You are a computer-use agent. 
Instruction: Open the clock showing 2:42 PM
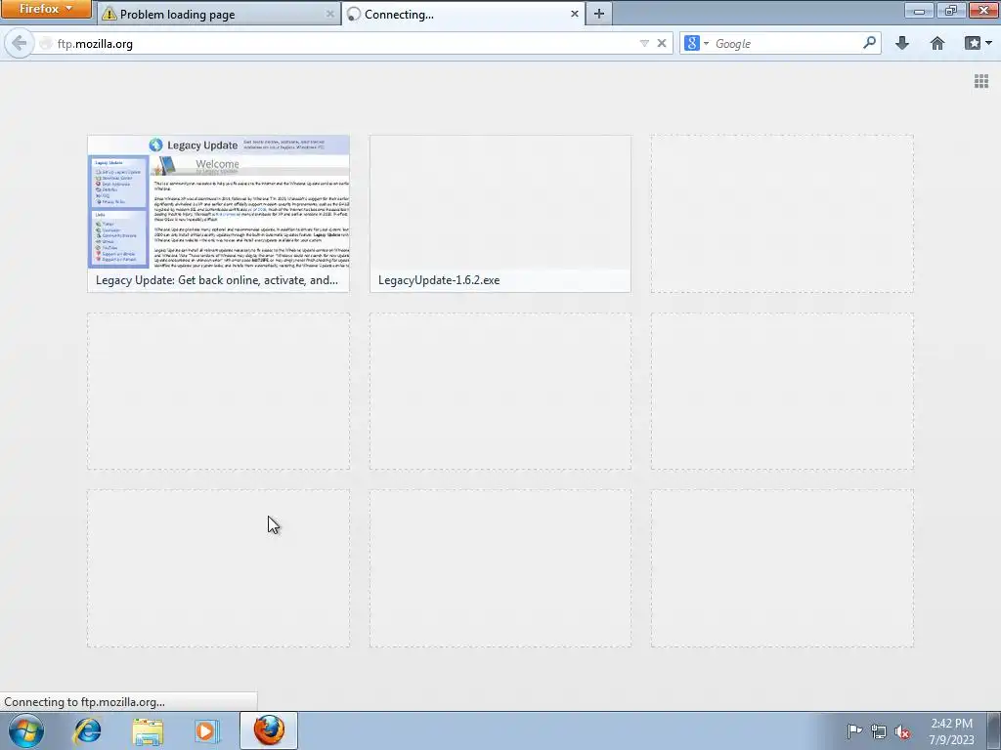coord(951,731)
